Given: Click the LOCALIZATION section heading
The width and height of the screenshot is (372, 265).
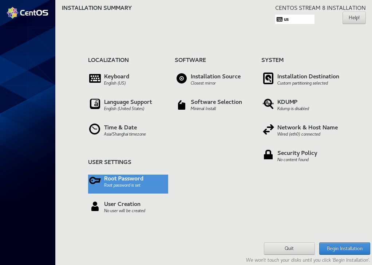Looking at the screenshot, I should click(x=108, y=60).
